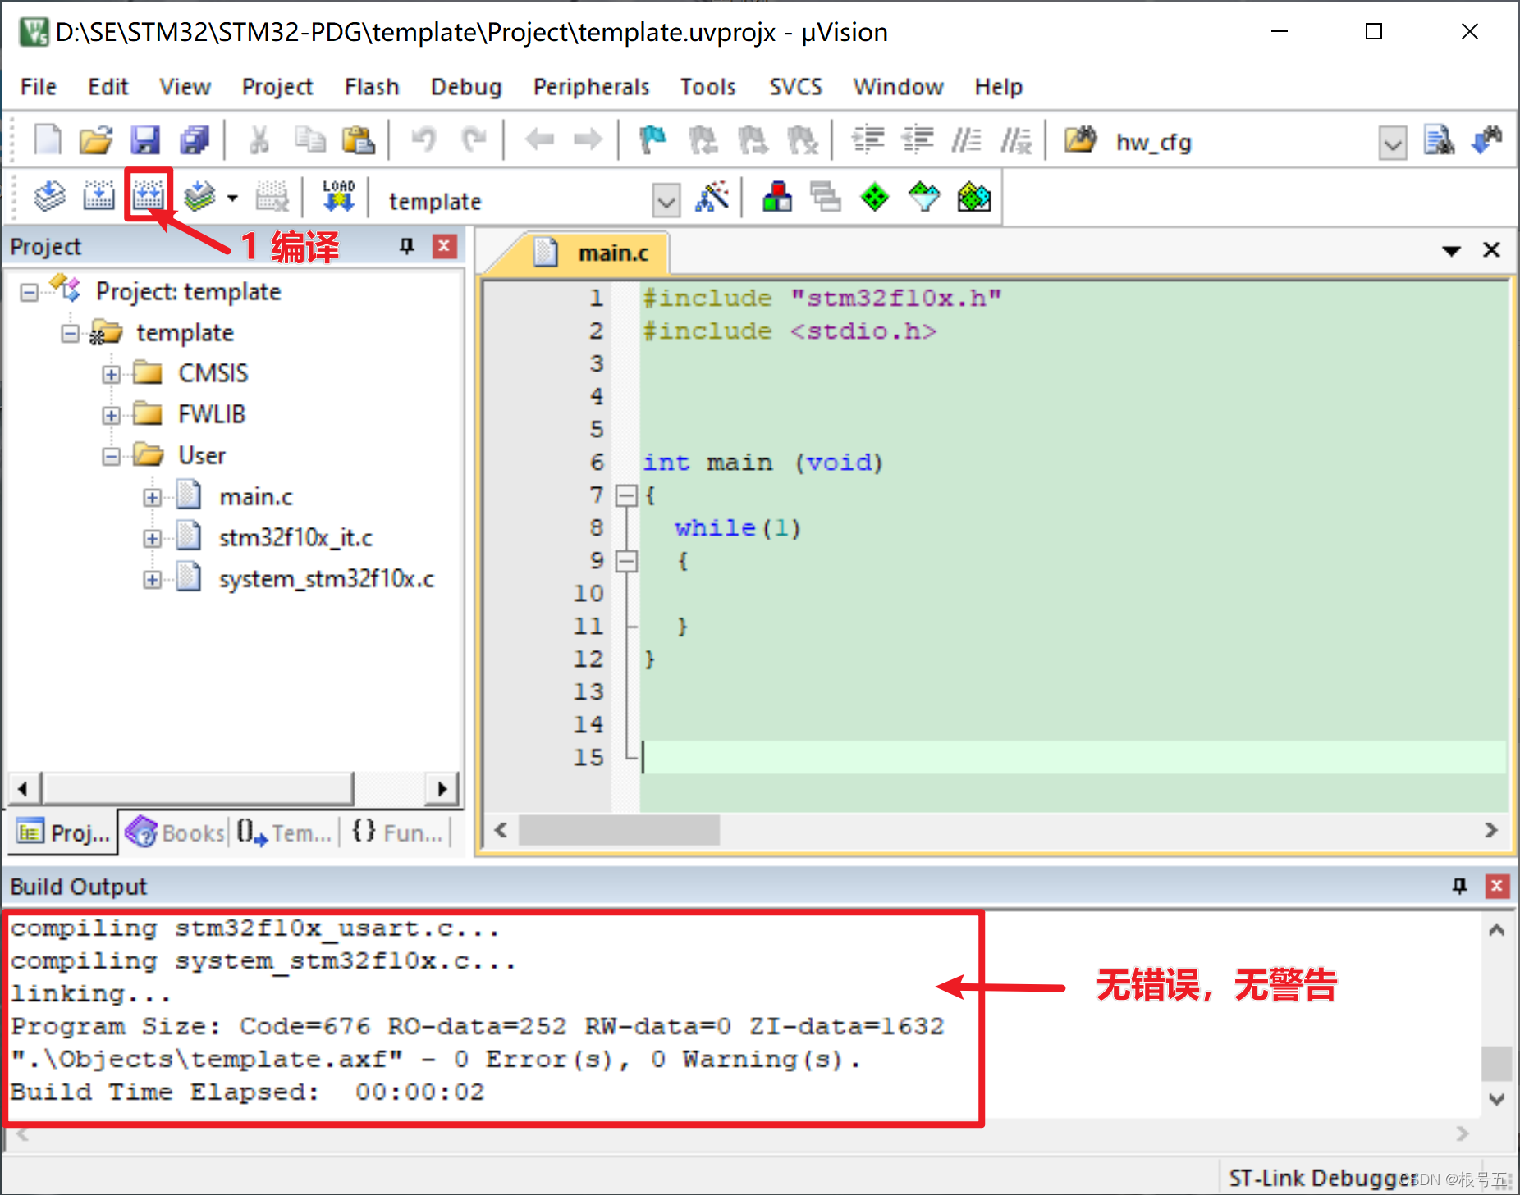1520x1195 pixels.
Task: Save all files with stacked disks icon
Action: (x=195, y=140)
